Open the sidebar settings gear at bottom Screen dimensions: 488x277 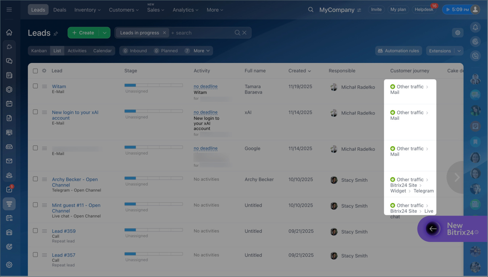coord(9,265)
